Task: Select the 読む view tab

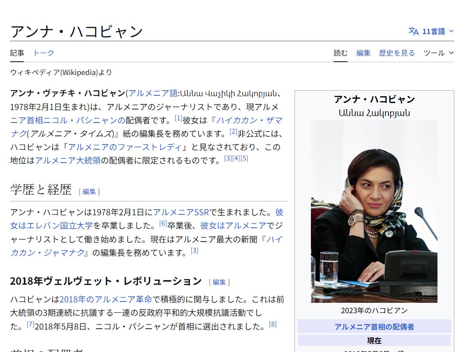Action: tap(340, 53)
